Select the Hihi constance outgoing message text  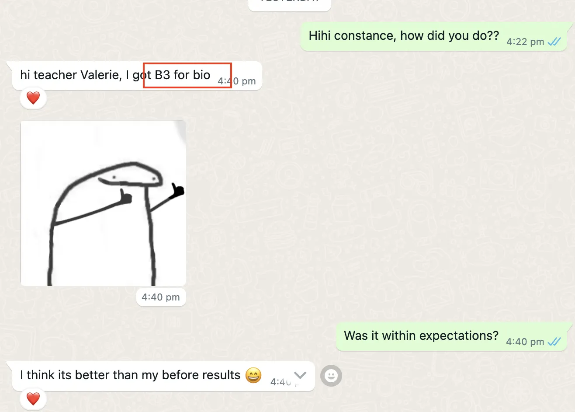click(404, 35)
